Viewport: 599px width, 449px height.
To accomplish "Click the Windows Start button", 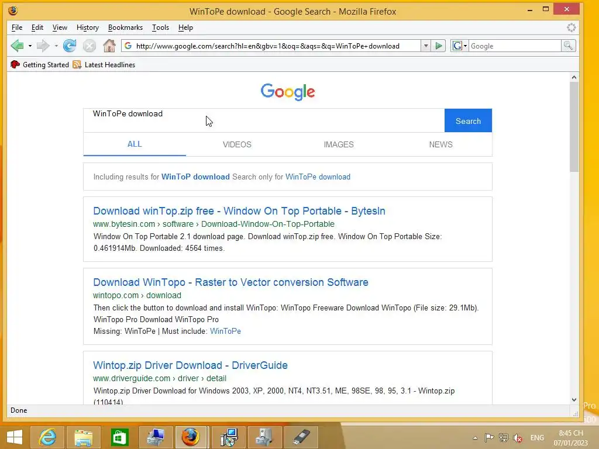I will pos(15,437).
